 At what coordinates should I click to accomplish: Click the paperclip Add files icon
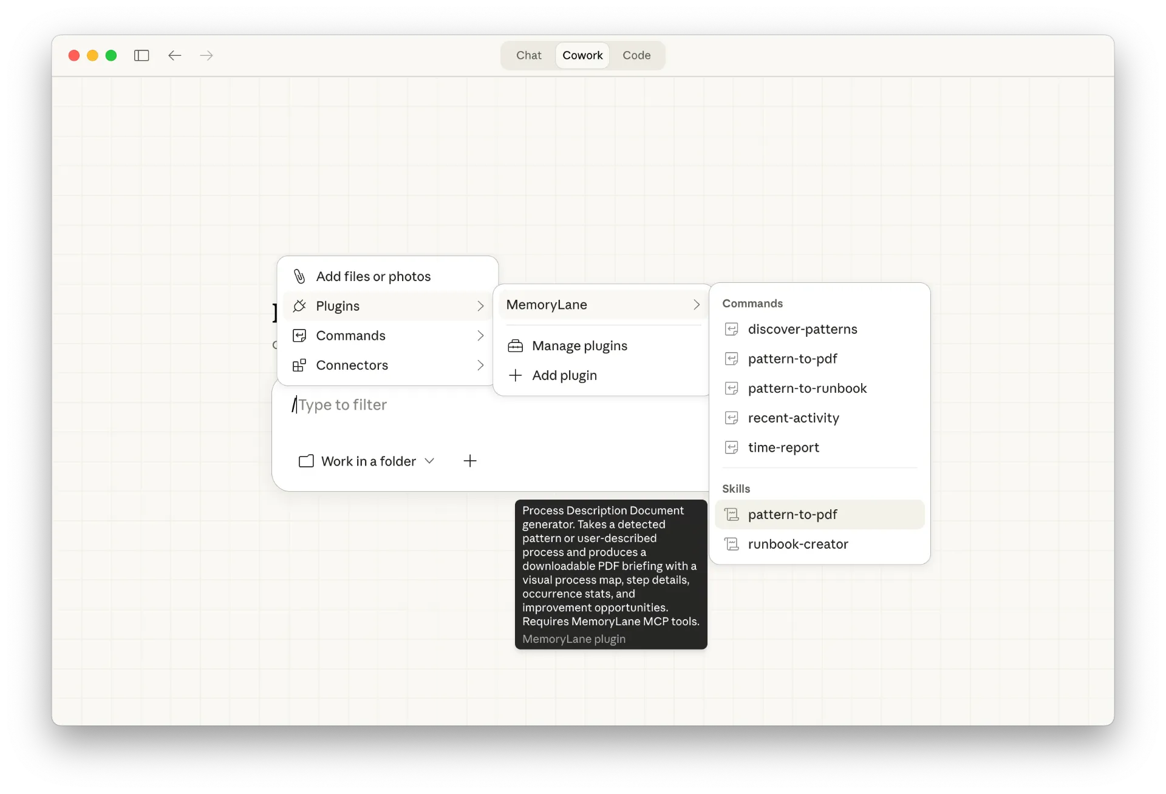tap(299, 276)
